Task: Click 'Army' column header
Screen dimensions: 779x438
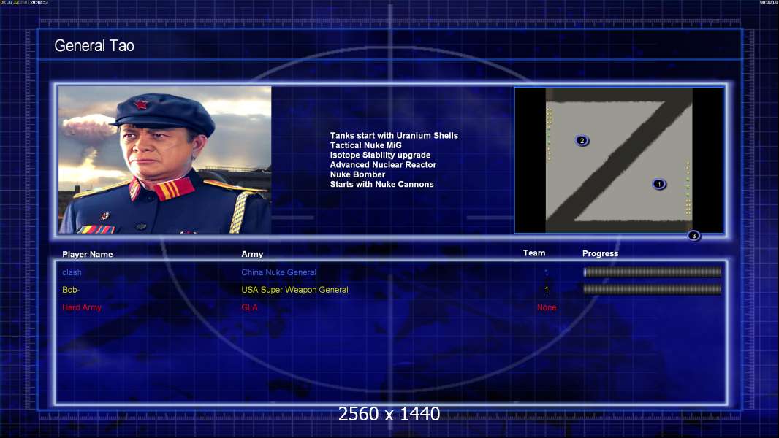Action: coord(252,254)
